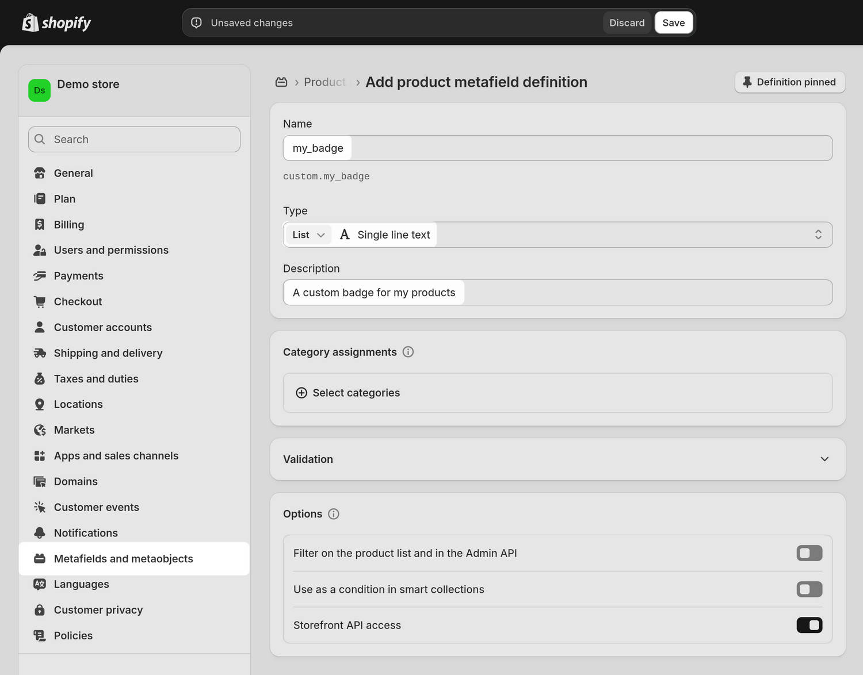Click the info icon beside Options heading

pyautogui.click(x=334, y=514)
